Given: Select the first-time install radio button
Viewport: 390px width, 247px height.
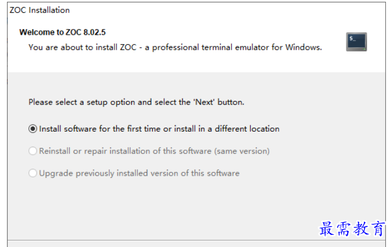Looking at the screenshot, I should [x=33, y=129].
